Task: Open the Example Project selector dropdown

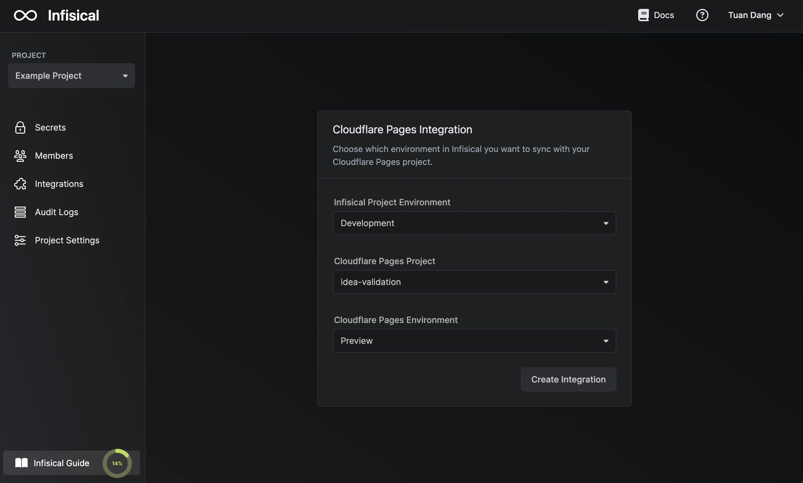Action: (72, 75)
